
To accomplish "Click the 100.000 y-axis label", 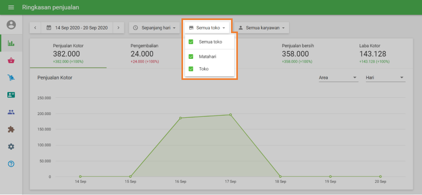I will (44, 145).
